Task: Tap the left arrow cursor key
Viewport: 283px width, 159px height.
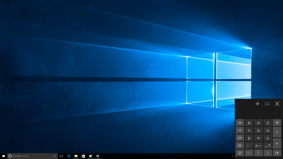Action: (258, 153)
